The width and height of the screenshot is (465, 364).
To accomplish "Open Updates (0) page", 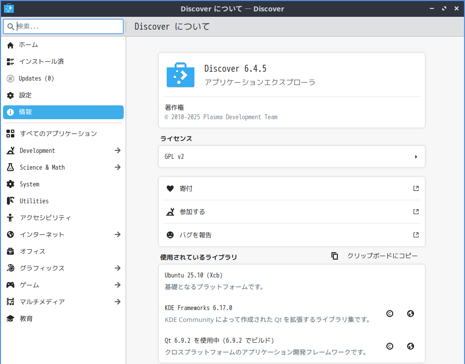I will (x=63, y=79).
